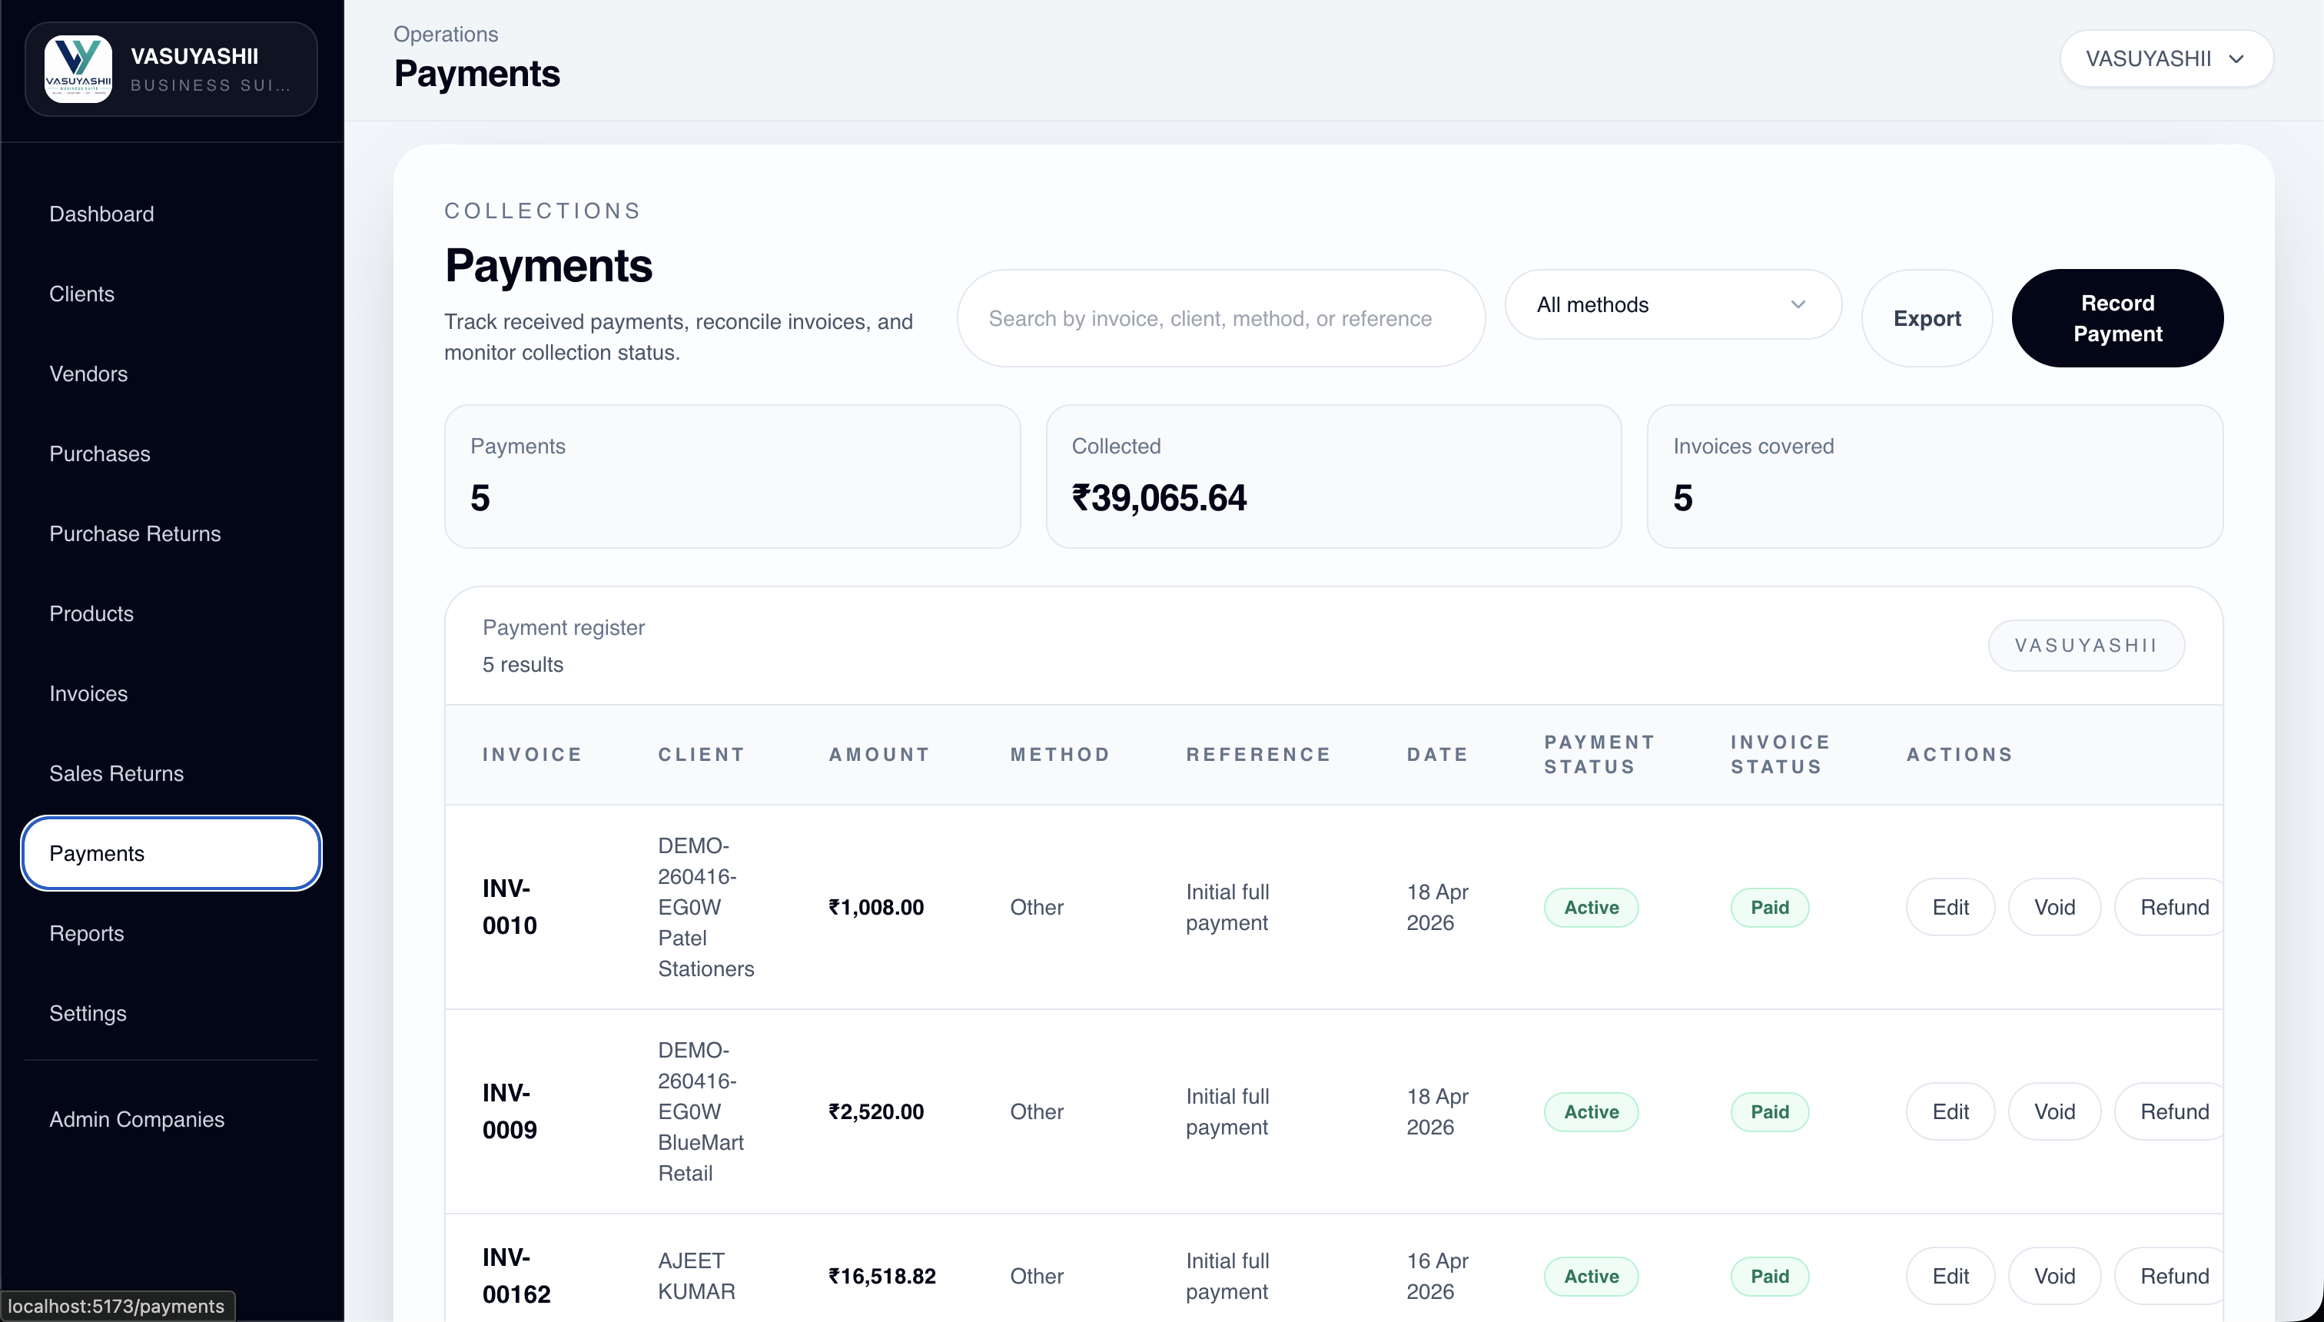Image resolution: width=2324 pixels, height=1322 pixels.
Task: Open the Vendors section
Action: coord(88,374)
